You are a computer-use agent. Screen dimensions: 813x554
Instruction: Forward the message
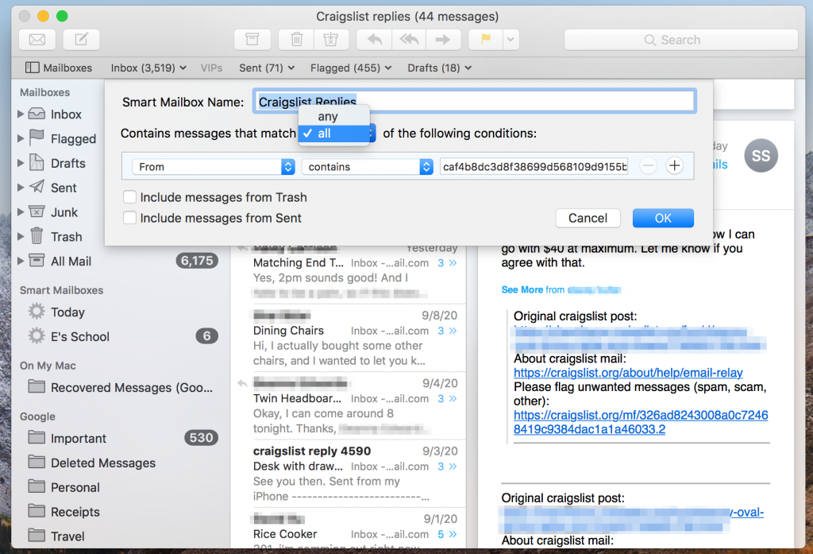443,40
